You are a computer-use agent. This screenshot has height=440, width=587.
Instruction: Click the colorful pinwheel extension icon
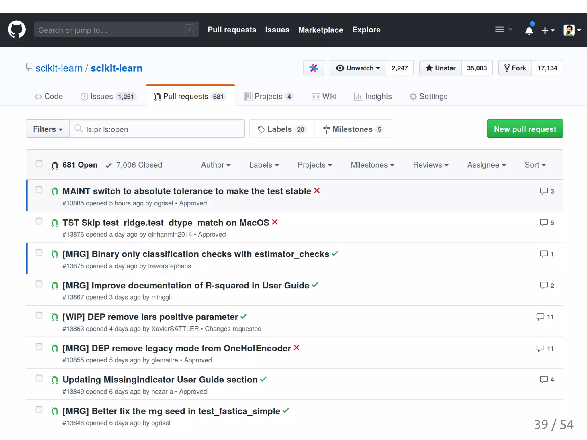pyautogui.click(x=314, y=68)
